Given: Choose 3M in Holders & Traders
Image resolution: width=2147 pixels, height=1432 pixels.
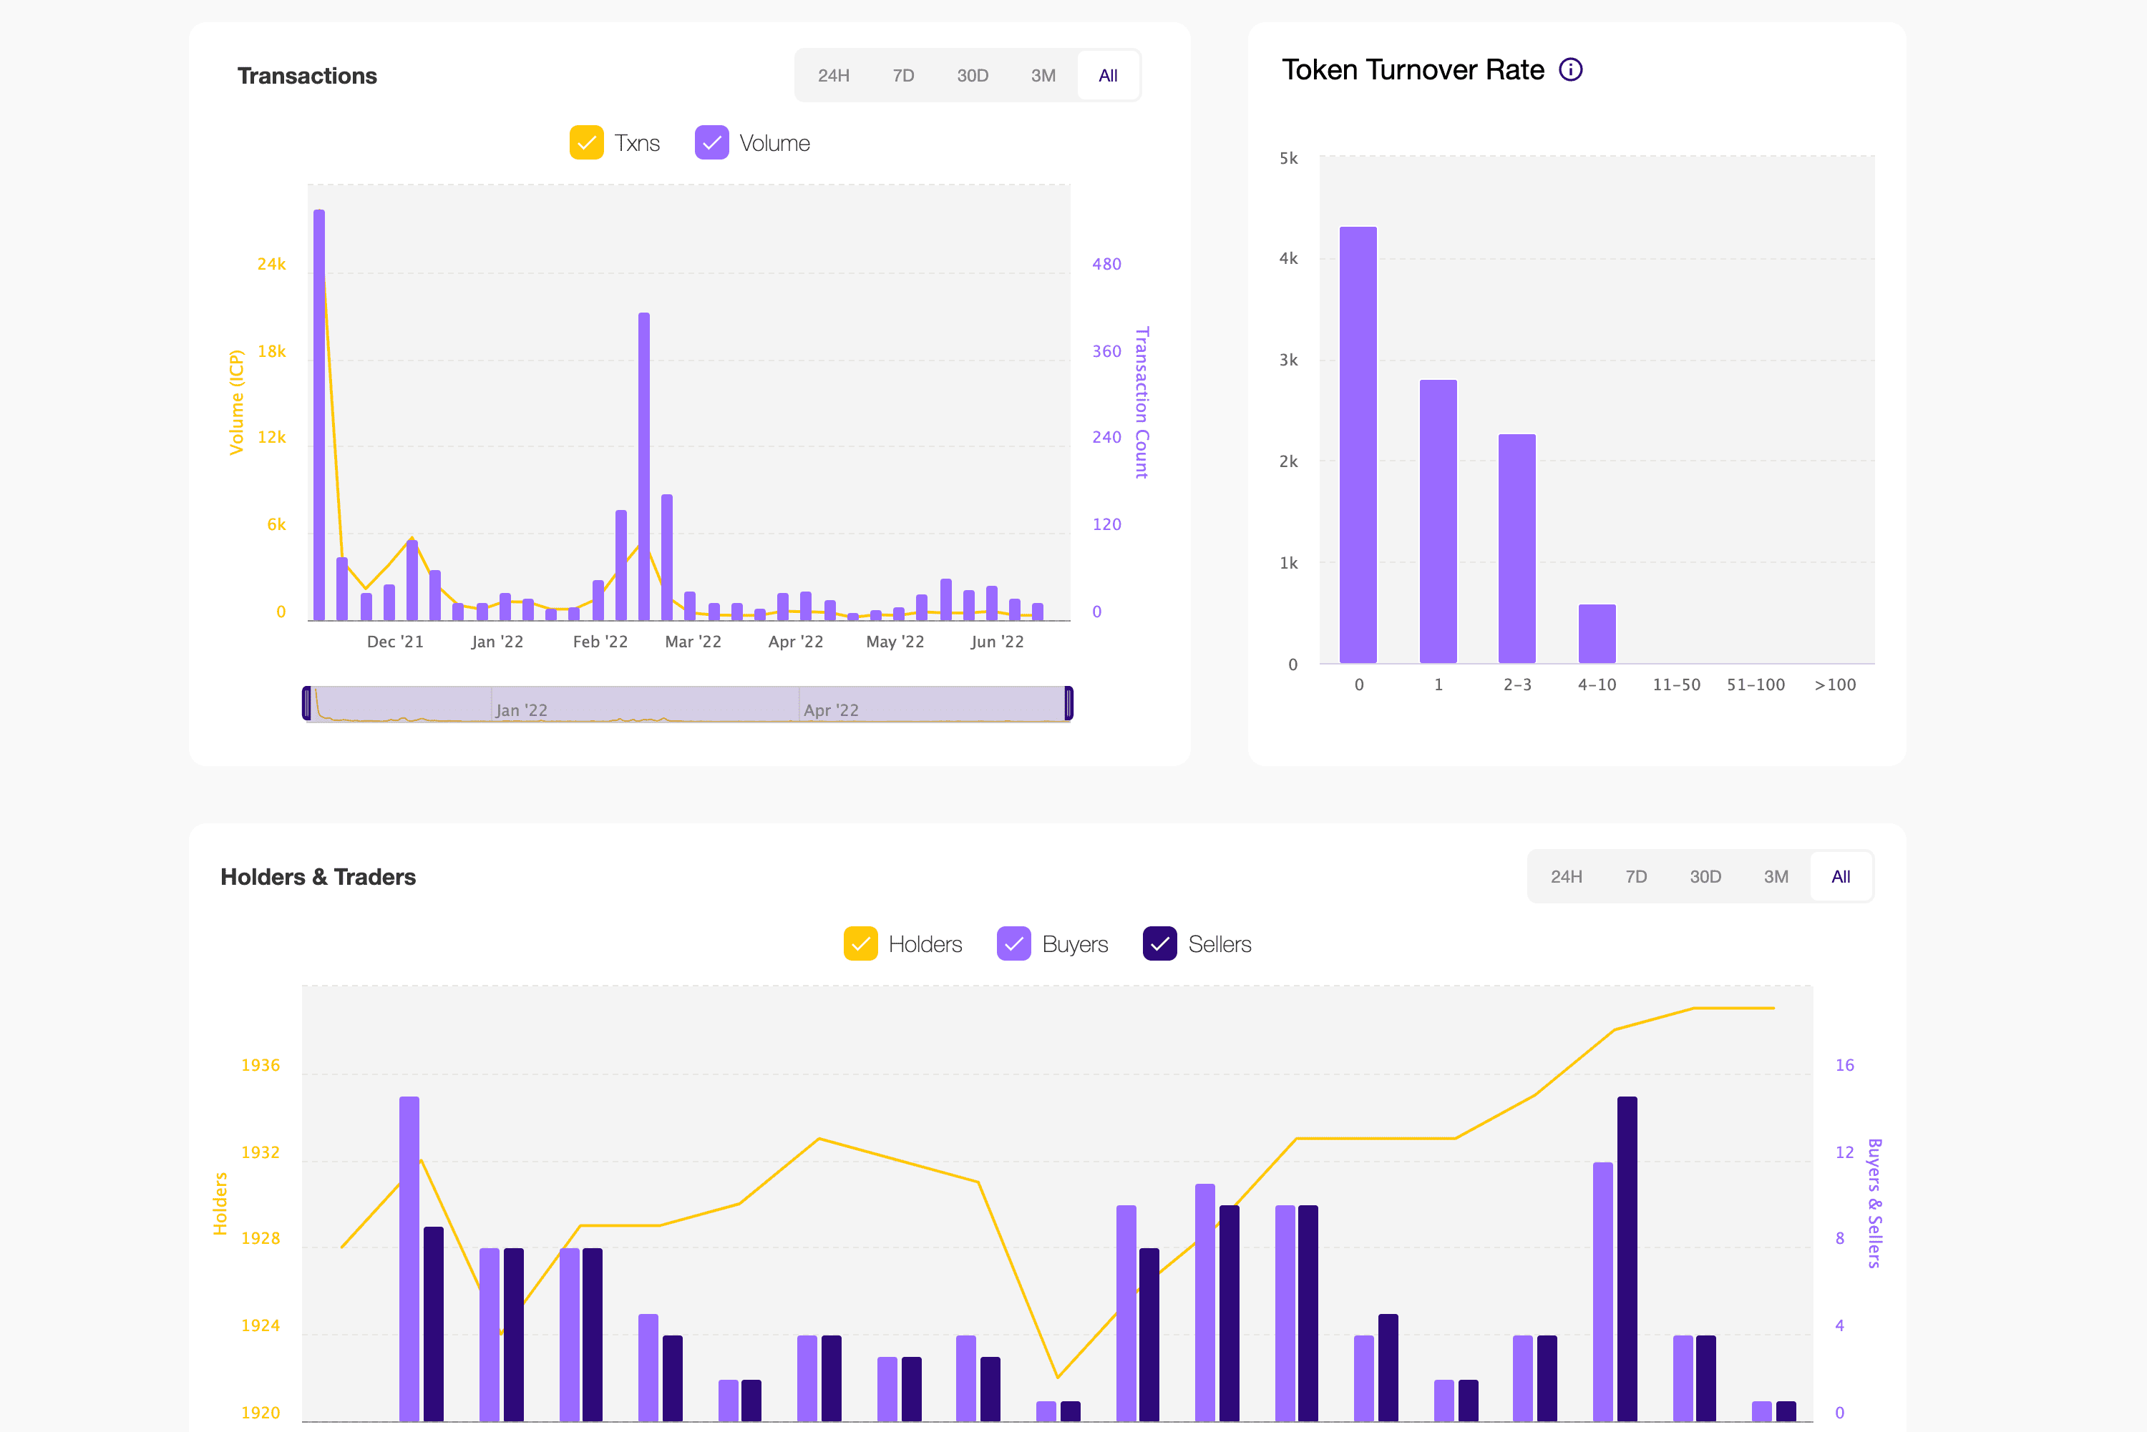Looking at the screenshot, I should coord(1775,877).
